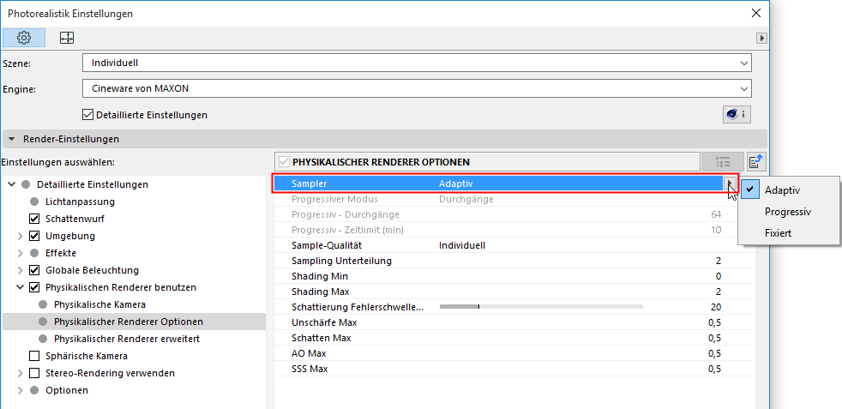Click the Schatten Max value 0,5
The width and height of the screenshot is (842, 409).
(714, 338)
